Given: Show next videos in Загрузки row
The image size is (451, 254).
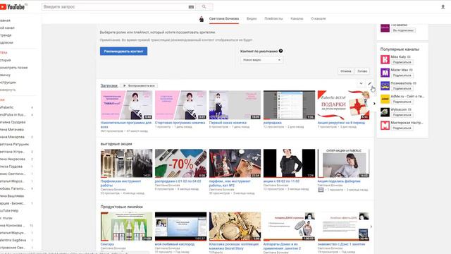Looking at the screenshot, I should pos(374,104).
